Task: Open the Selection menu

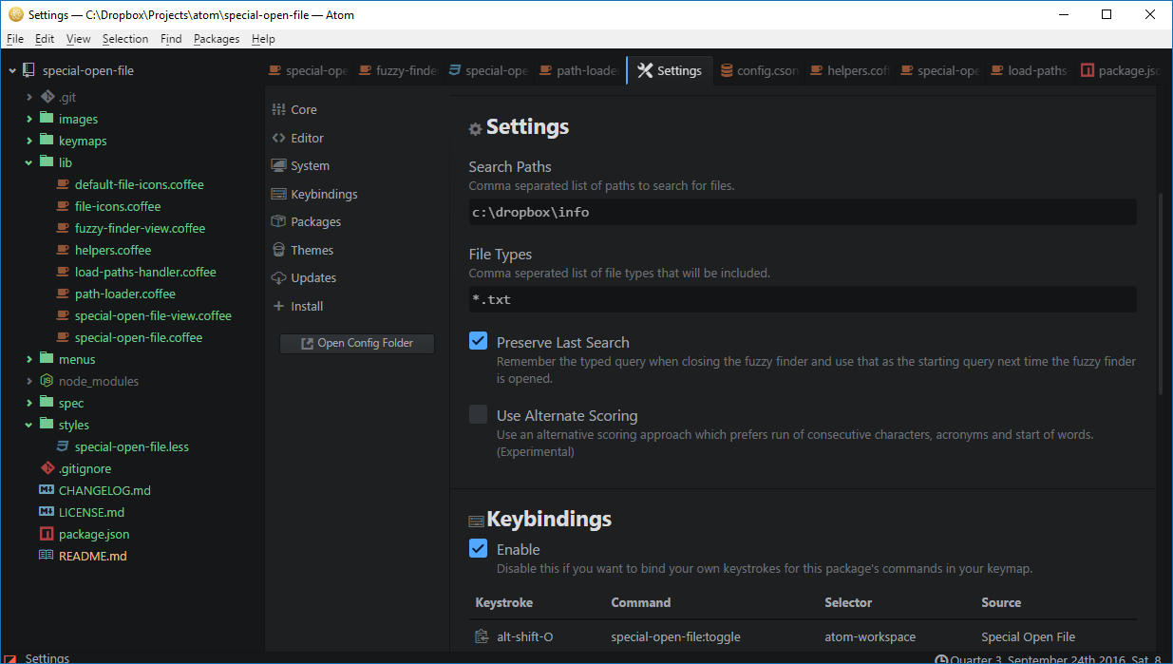Action: pos(125,39)
